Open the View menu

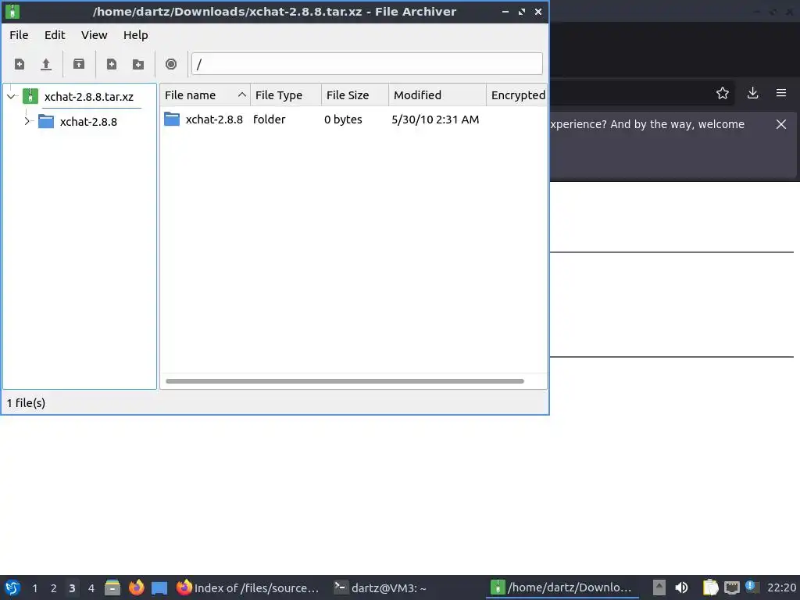pos(95,35)
